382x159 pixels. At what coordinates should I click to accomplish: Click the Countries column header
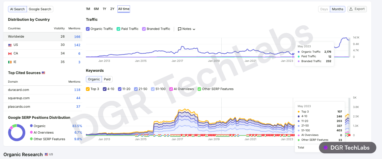click(x=14, y=28)
